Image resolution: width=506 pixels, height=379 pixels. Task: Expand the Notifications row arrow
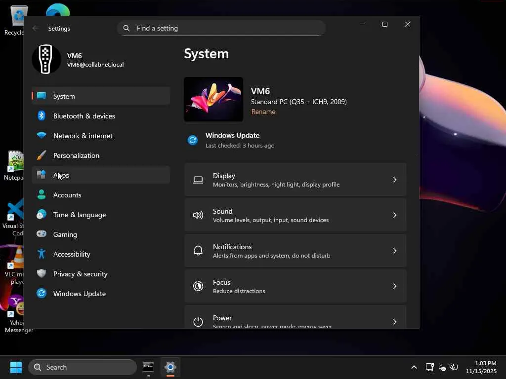[394, 251]
